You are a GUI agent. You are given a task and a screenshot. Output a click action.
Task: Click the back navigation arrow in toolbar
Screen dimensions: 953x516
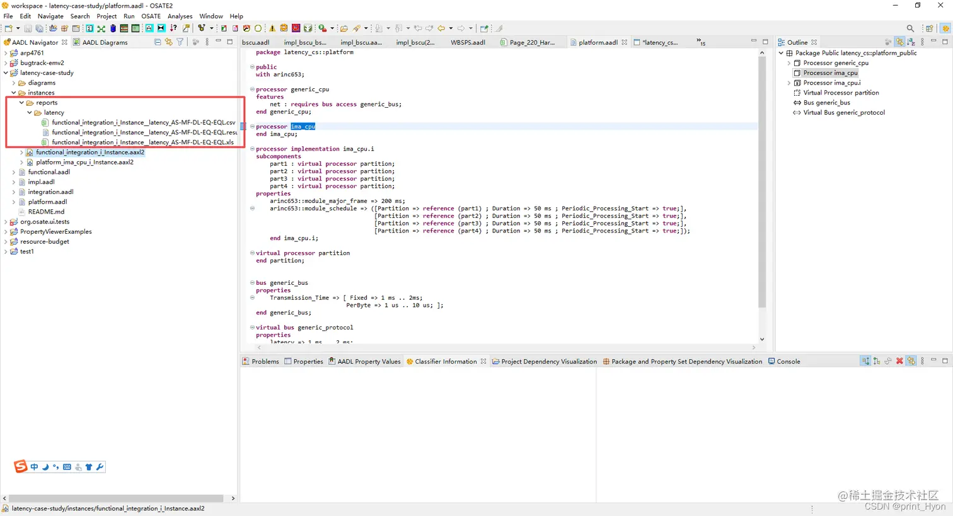(441, 28)
